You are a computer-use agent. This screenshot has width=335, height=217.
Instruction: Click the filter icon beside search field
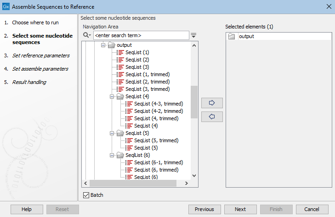[x=194, y=35]
